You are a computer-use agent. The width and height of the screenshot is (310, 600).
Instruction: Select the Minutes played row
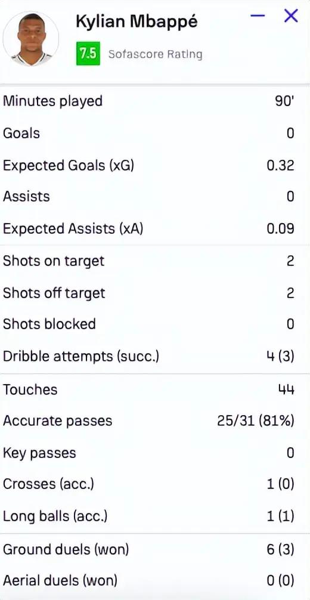pyautogui.click(x=155, y=101)
